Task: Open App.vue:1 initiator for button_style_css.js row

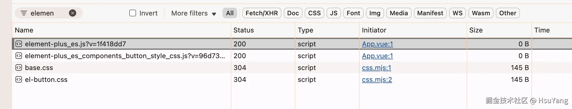Action: pyautogui.click(x=377, y=56)
